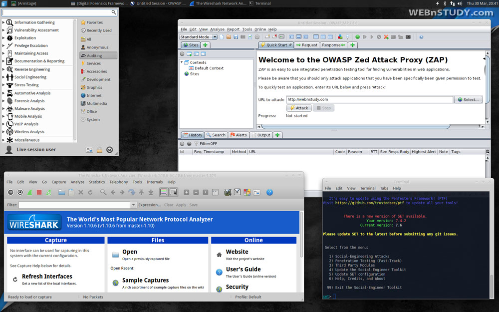Click the Internet category in application menu
This screenshot has width=499, height=312.
[x=94, y=95]
